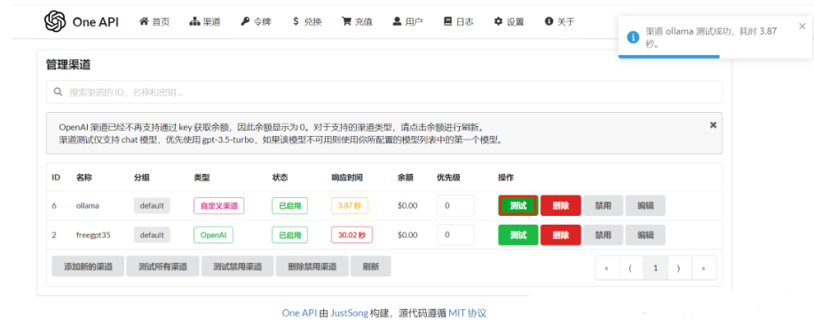Click the priority field for freegpt35
The height and width of the screenshot is (334, 814).
click(x=455, y=235)
